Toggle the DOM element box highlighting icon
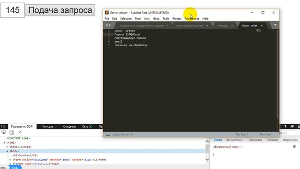300x169 pixels. tap(11, 132)
